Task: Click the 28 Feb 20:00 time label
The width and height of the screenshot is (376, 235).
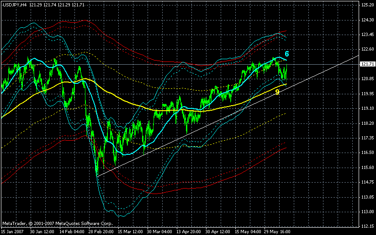Action: click(x=101, y=232)
